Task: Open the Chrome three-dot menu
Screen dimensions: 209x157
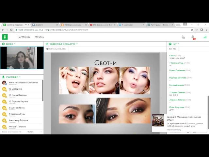Action: [207, 30]
